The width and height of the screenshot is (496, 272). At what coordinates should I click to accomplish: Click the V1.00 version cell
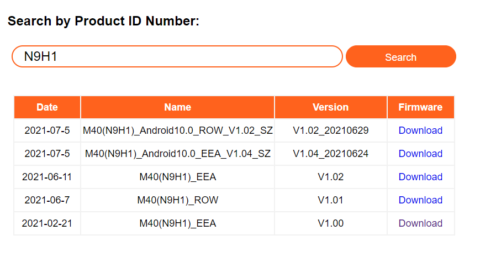pyautogui.click(x=330, y=223)
